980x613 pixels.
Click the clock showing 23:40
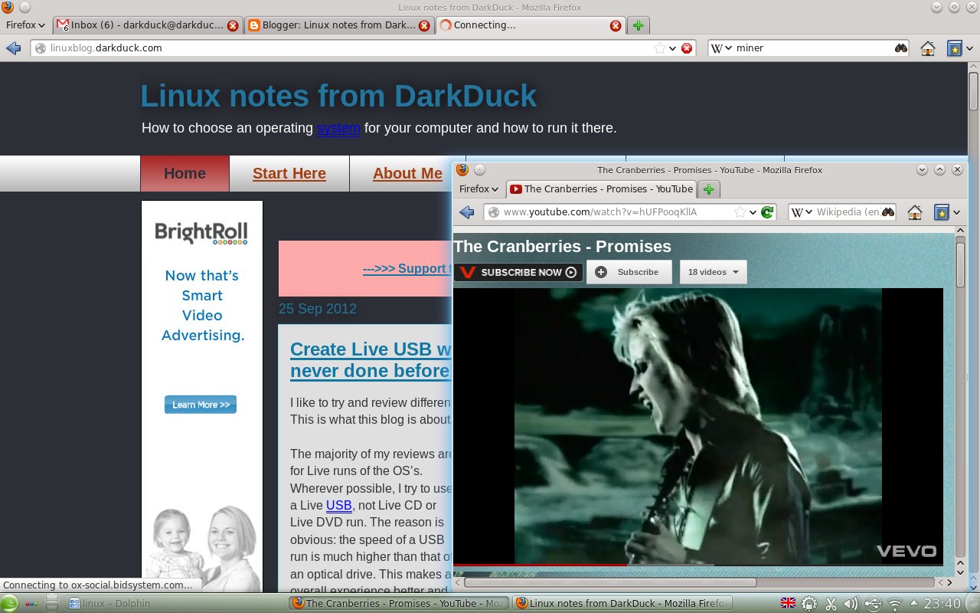tap(942, 603)
